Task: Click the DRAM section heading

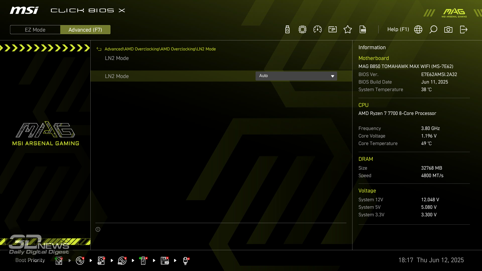Action: tap(366, 159)
